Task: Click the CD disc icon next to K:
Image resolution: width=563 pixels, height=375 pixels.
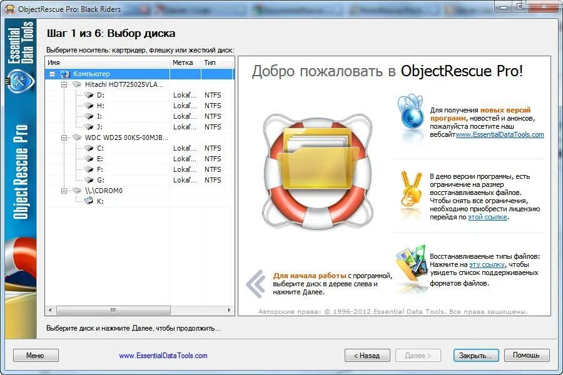Action: click(89, 201)
